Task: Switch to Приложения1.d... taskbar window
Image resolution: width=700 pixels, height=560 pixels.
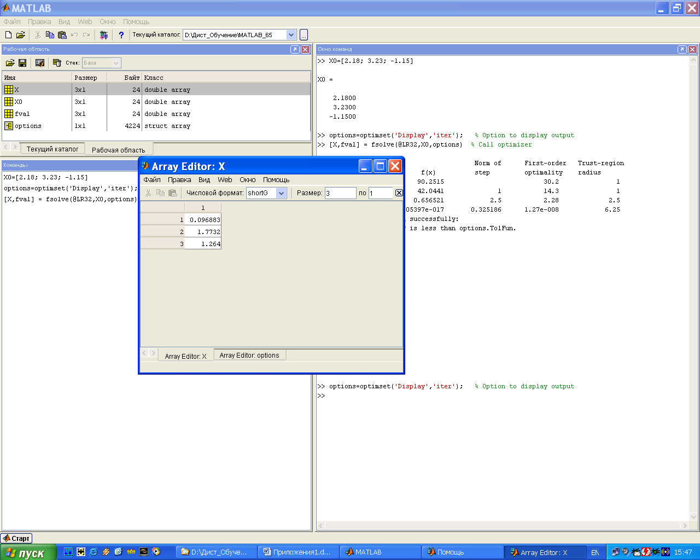Action: point(299,552)
